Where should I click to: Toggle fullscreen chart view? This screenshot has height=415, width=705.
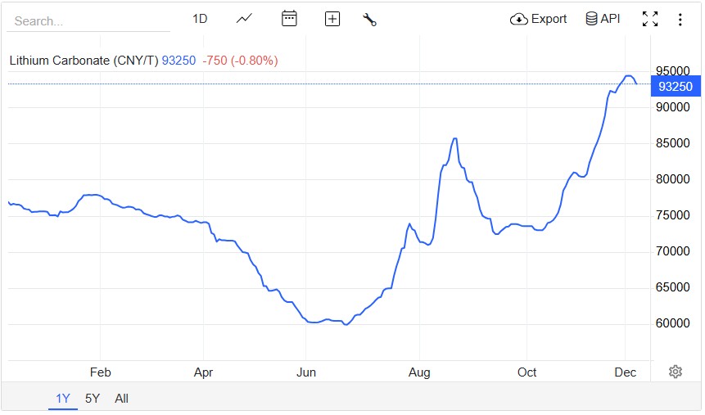click(650, 19)
